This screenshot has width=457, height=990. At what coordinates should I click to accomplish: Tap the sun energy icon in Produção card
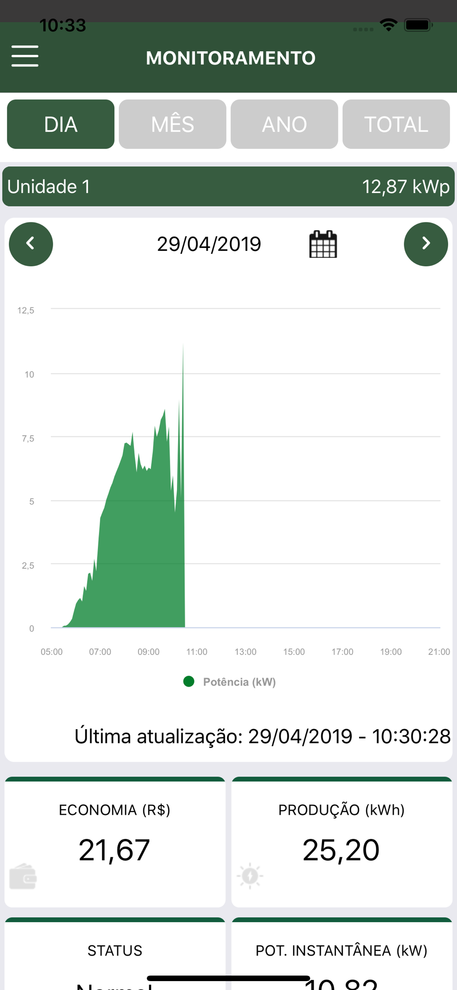250,876
